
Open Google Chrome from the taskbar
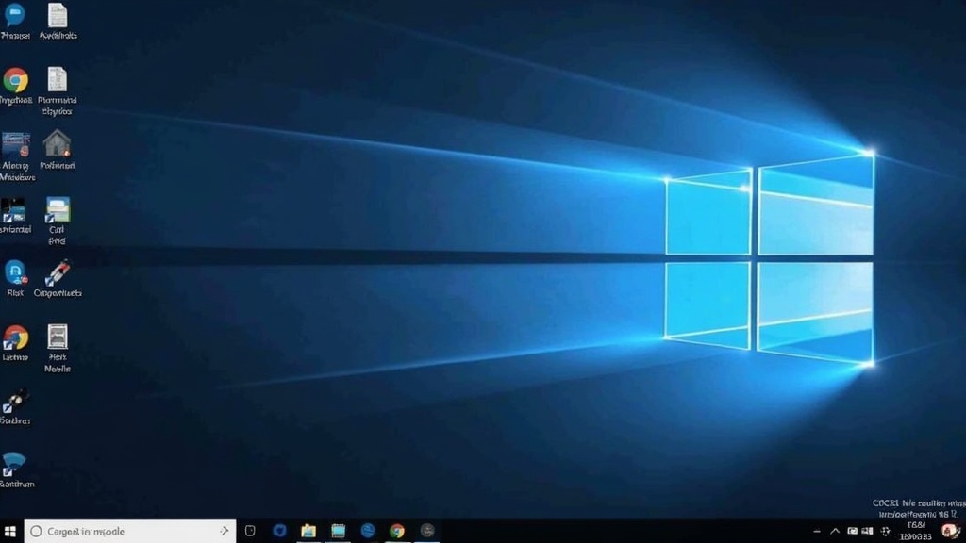point(397,531)
